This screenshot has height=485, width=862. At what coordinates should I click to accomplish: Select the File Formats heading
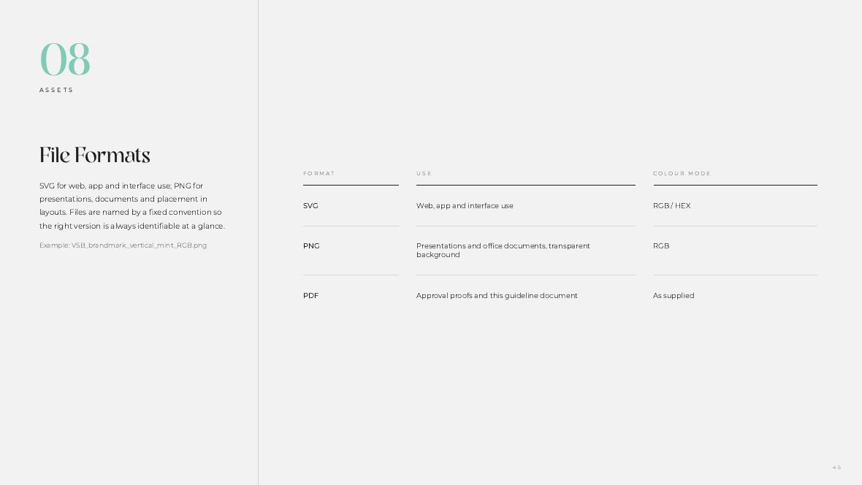click(94, 155)
